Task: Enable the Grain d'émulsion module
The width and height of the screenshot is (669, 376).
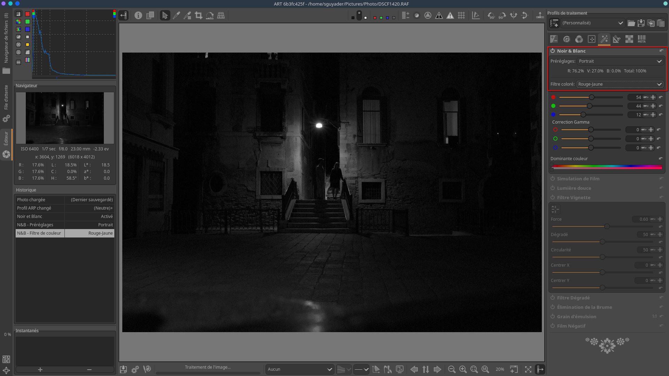Action: (x=553, y=316)
